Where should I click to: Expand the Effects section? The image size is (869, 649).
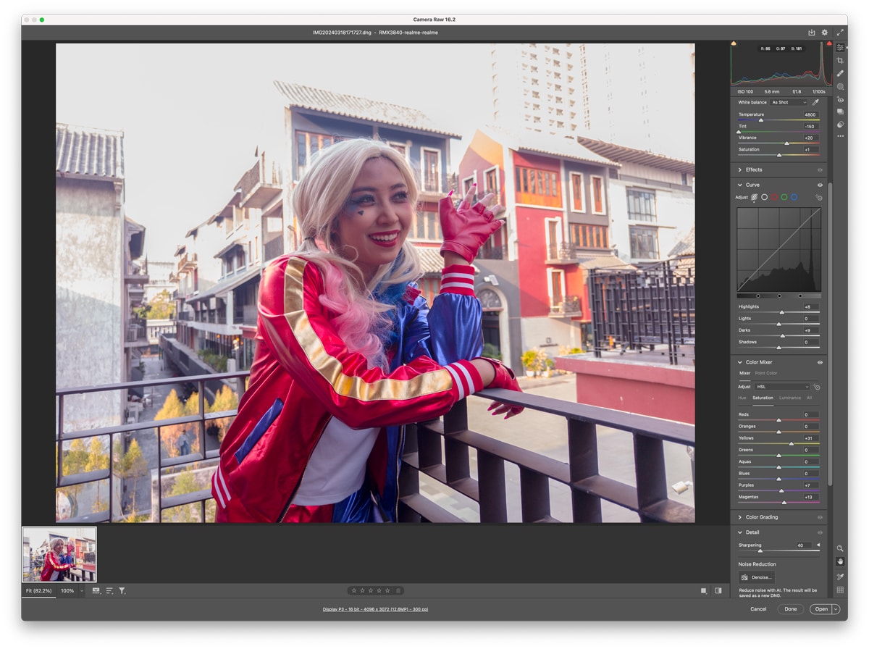[739, 169]
